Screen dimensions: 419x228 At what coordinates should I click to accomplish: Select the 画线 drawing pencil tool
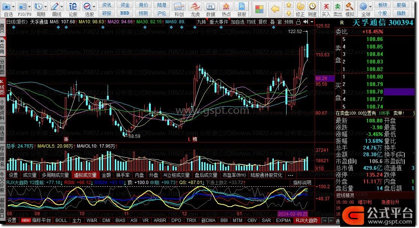55,6
